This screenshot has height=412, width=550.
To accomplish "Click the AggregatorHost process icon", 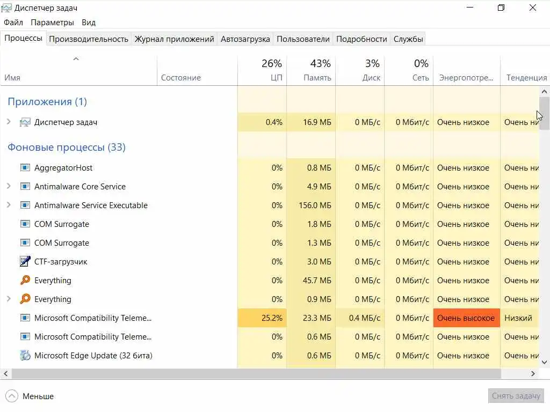I will click(x=25, y=167).
